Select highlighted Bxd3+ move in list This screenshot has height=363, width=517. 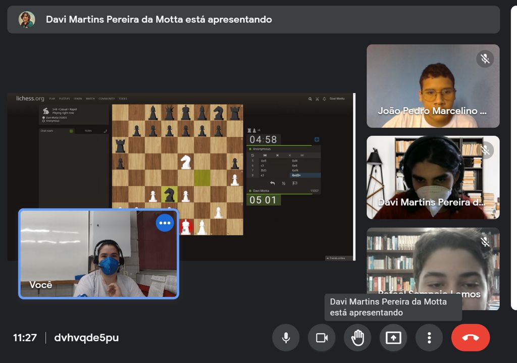[x=305, y=175]
